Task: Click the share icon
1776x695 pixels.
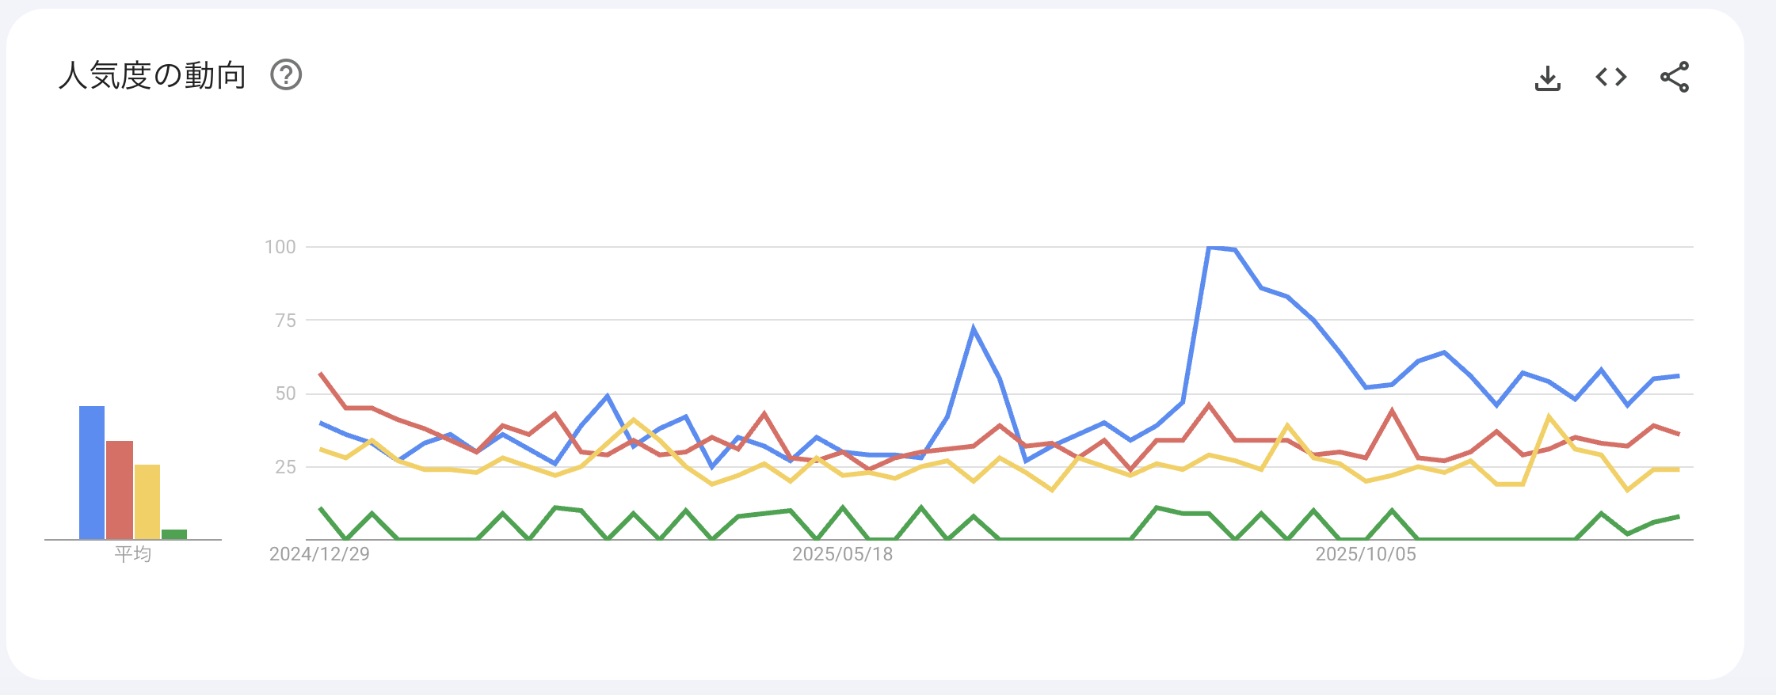Action: click(x=1674, y=77)
